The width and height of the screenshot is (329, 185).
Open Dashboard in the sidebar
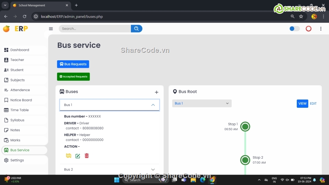pyautogui.click(x=20, y=50)
